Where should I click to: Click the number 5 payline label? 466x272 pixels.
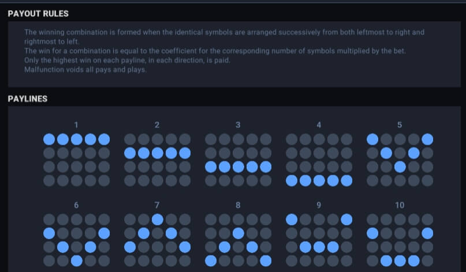400,125
